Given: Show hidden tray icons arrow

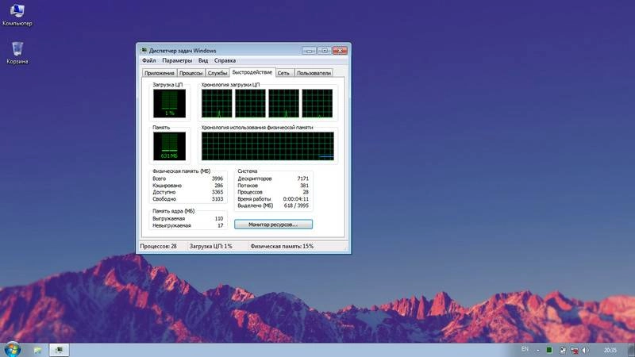Looking at the screenshot, I should [538, 351].
